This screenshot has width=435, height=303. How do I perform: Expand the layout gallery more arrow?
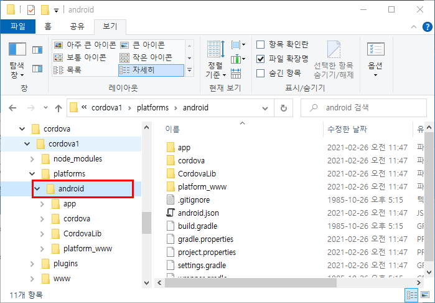[x=190, y=70]
